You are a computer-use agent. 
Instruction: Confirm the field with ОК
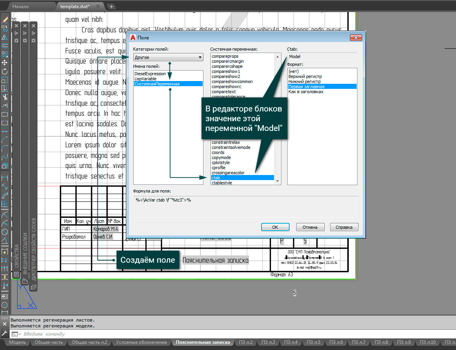[x=275, y=227]
